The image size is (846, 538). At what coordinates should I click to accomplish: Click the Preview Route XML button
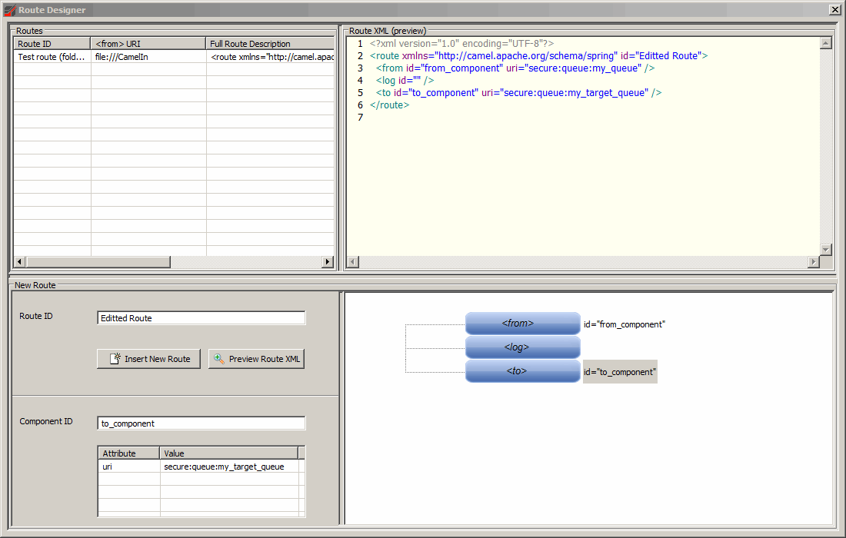(x=256, y=359)
